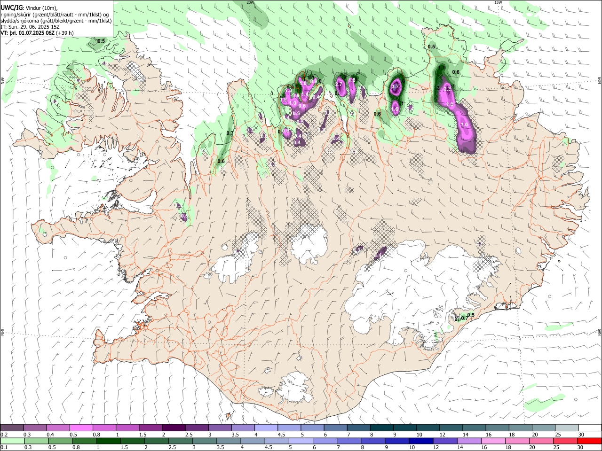Click the 20W longitude label

coord(250,2)
